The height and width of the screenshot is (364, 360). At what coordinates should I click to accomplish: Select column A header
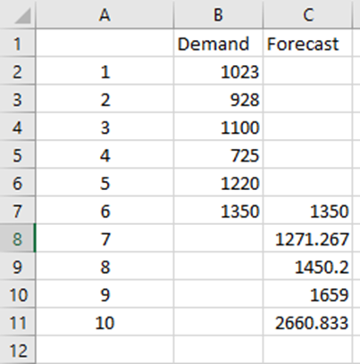(x=105, y=14)
